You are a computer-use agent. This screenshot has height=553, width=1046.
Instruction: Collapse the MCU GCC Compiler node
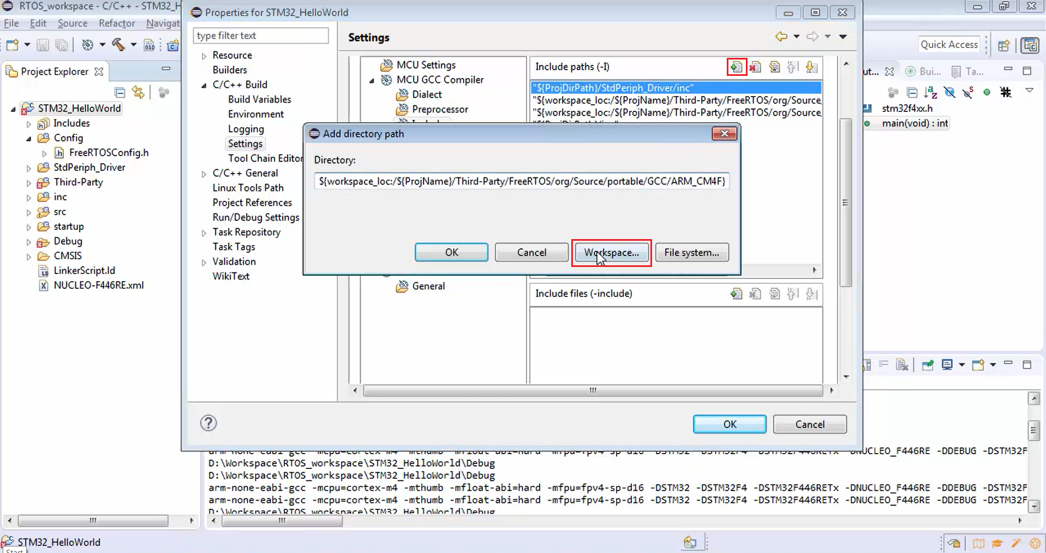pos(372,80)
